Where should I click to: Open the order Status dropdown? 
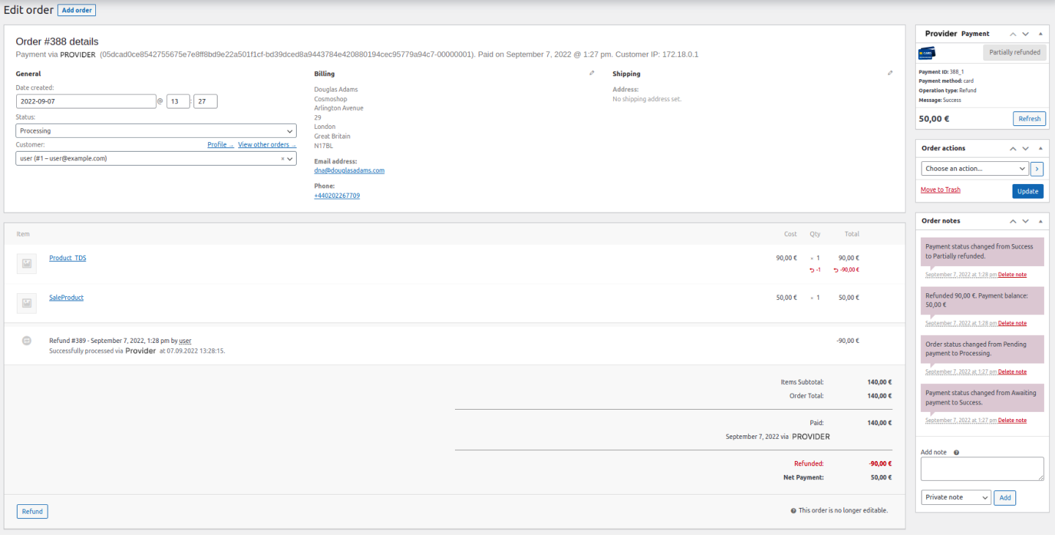click(x=156, y=130)
